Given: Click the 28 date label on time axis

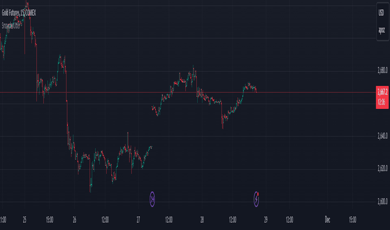Looking at the screenshot, I should click(202, 220).
